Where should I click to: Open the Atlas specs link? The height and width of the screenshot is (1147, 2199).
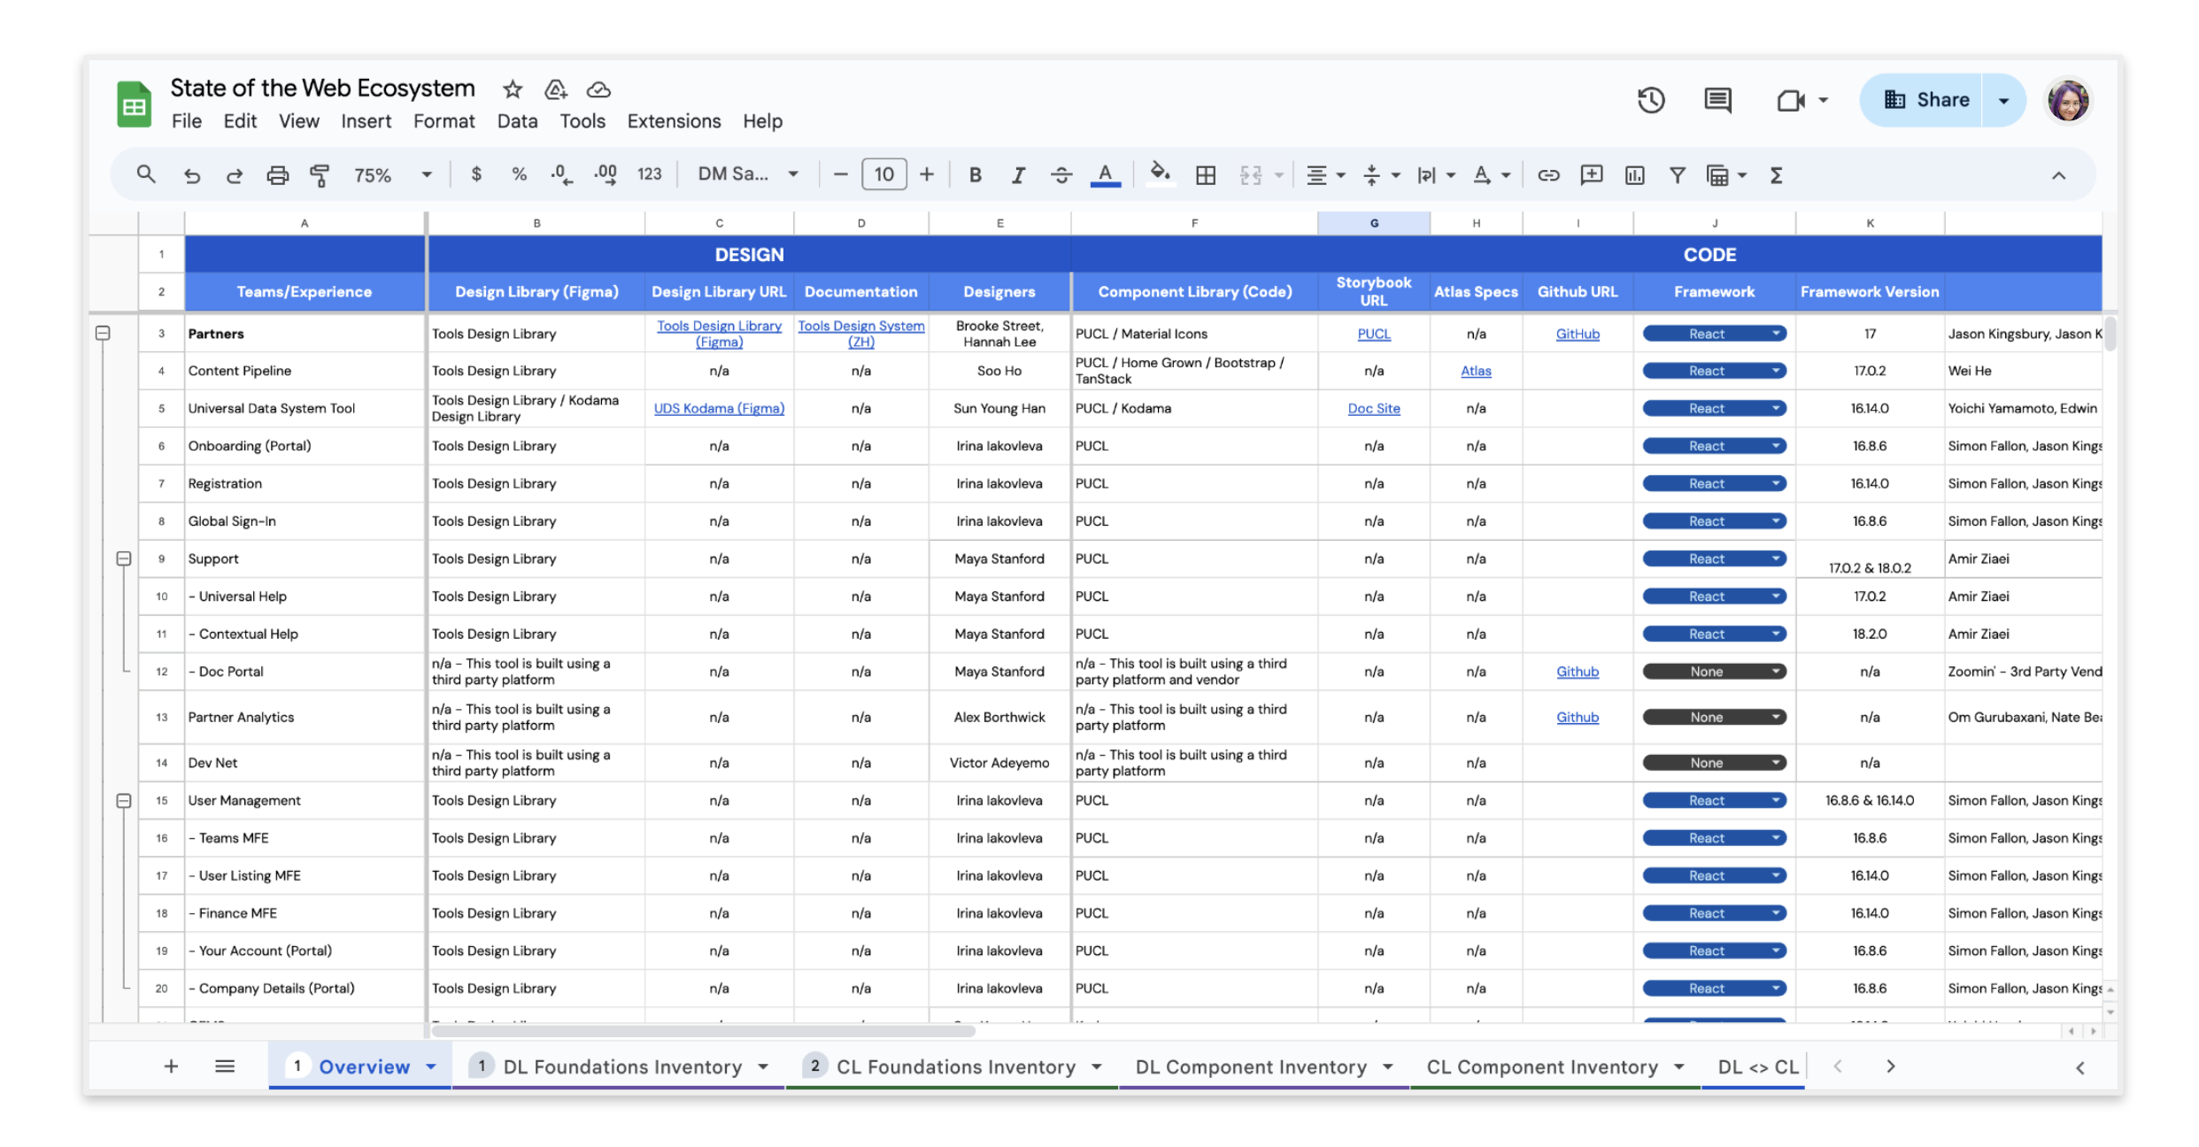(1475, 371)
